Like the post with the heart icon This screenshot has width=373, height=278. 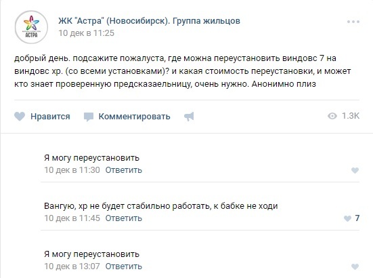[x=20, y=116]
